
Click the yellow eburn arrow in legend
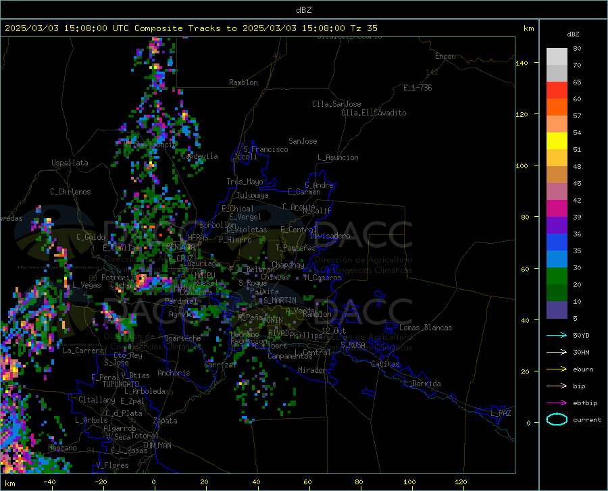[557, 369]
